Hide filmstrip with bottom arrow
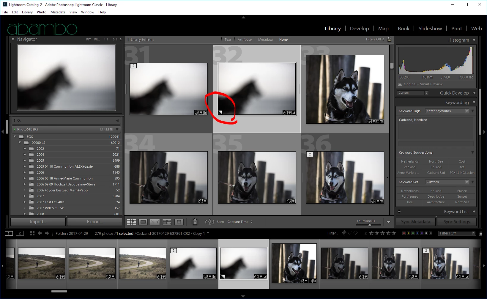Image resolution: width=487 pixels, height=299 pixels. tap(243, 296)
